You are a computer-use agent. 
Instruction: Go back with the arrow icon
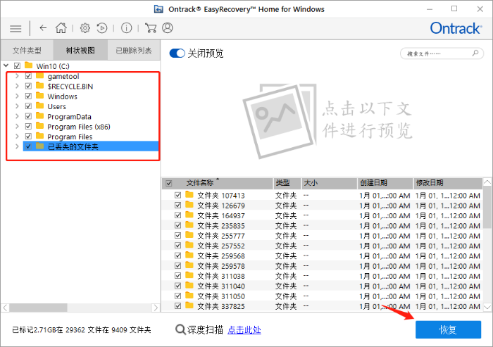point(43,28)
